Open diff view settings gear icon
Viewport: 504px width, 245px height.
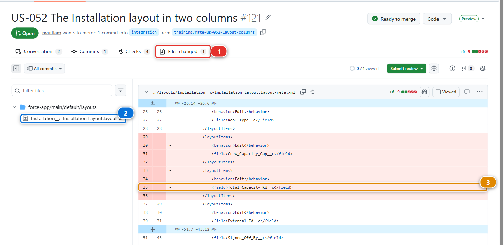click(434, 68)
